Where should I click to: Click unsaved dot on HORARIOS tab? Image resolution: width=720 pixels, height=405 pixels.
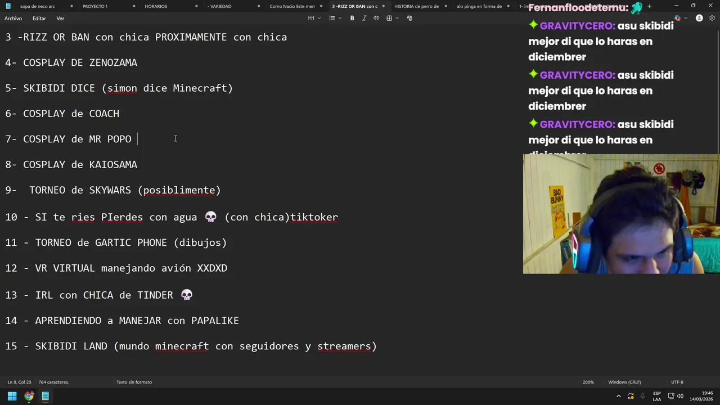[x=196, y=6]
